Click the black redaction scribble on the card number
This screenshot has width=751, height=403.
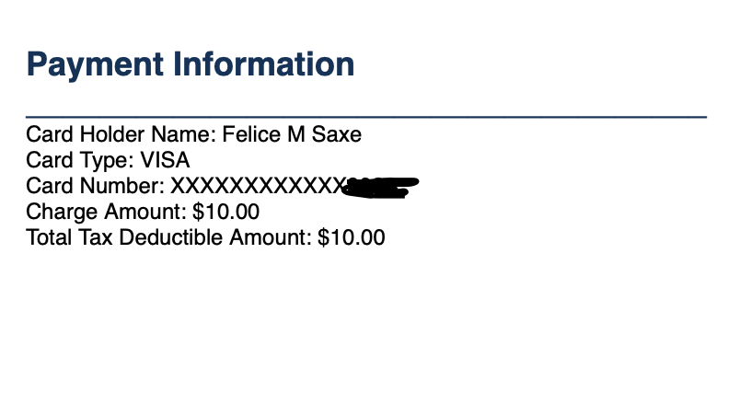pos(379,188)
